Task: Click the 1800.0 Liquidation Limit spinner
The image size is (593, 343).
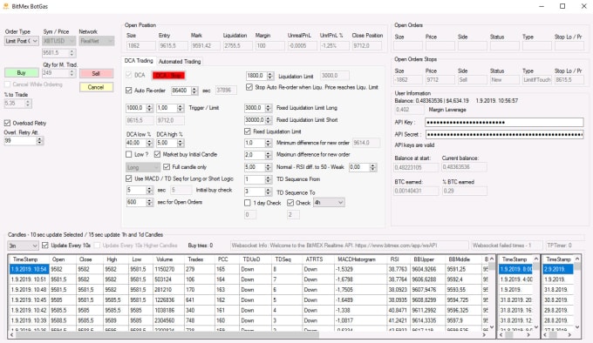Action: point(270,76)
